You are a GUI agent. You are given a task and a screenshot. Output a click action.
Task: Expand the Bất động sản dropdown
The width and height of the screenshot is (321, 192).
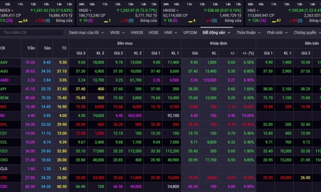[216, 33]
